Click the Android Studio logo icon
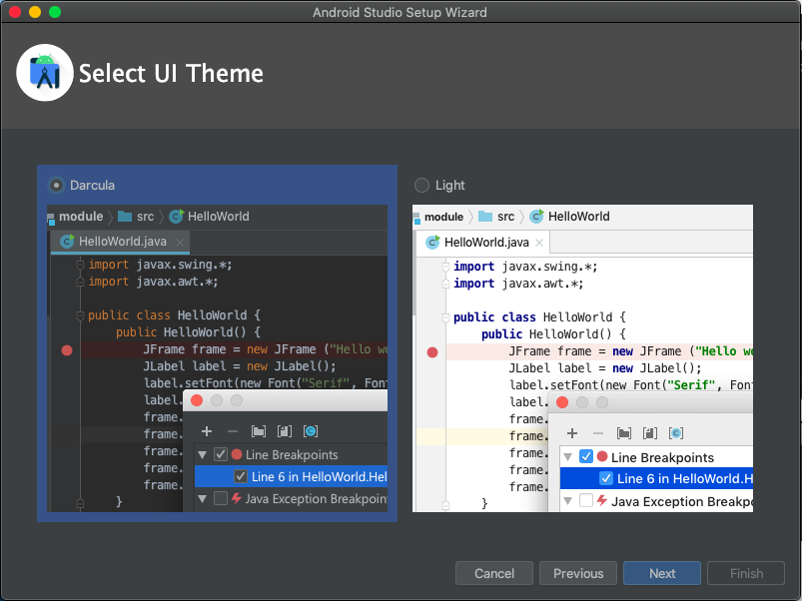 (45, 73)
